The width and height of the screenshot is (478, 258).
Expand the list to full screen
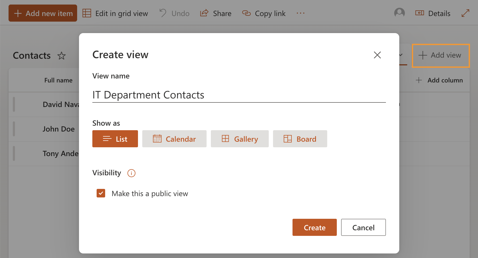click(x=465, y=13)
